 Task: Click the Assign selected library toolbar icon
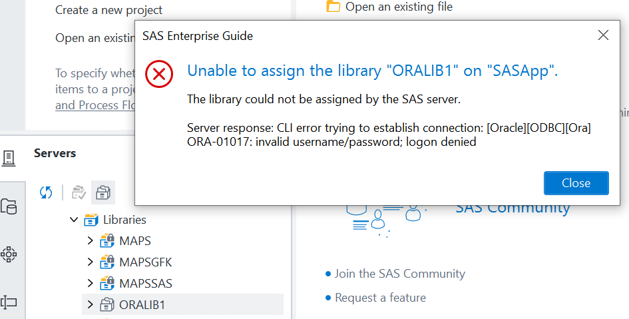(79, 192)
